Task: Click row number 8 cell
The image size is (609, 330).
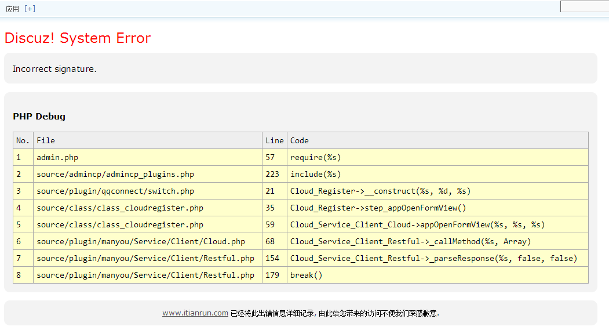Action: pos(23,275)
